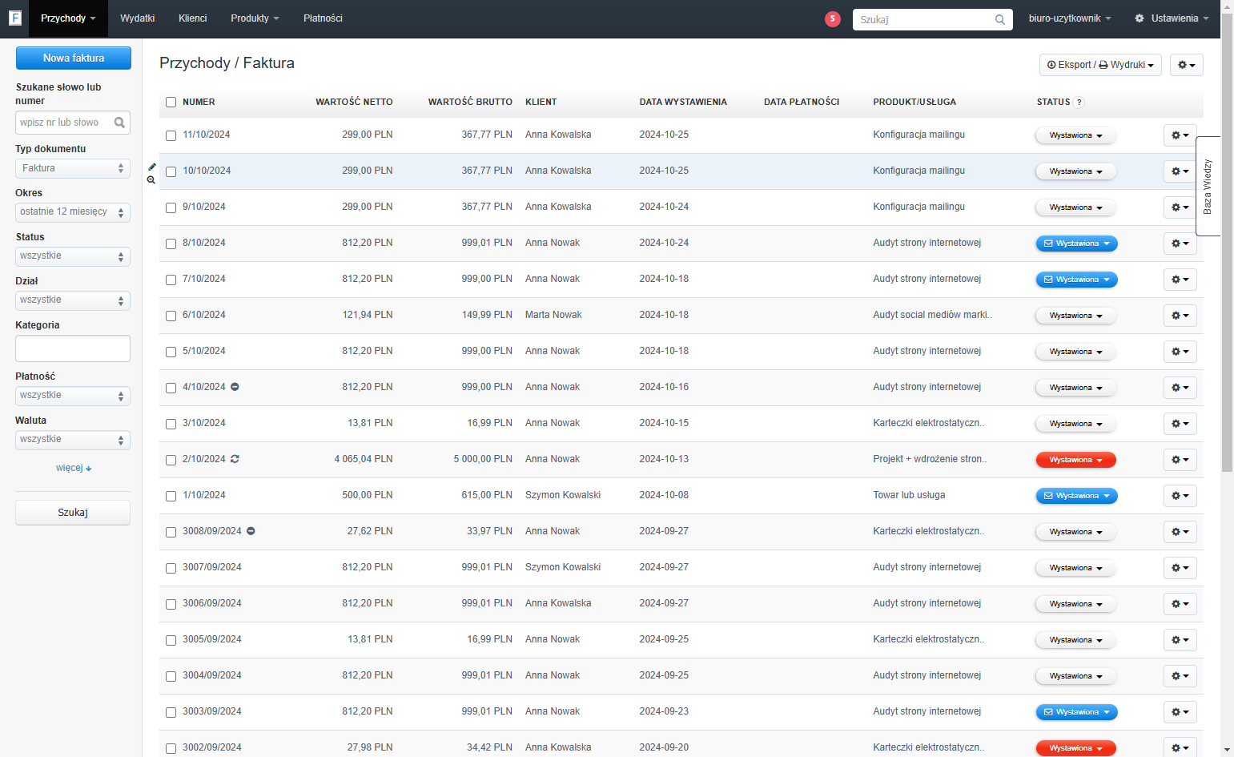Click the Szukaj button in sidebar
The image size is (1234, 757).
[73, 513]
